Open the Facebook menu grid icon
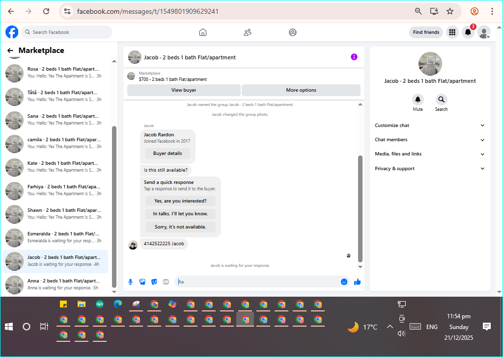The image size is (503, 357). click(x=452, y=32)
